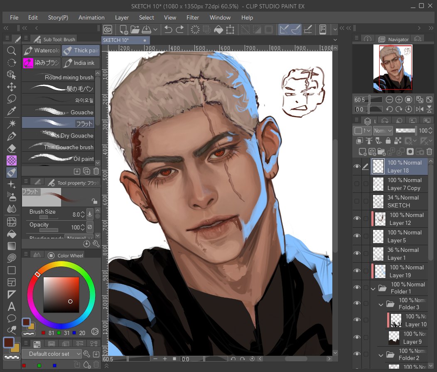Choose the India ink brush group

[81, 63]
